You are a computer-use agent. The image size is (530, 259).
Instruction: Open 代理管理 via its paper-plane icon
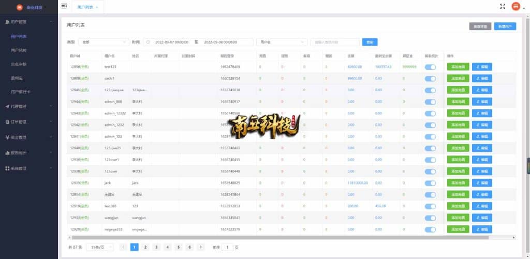[7, 106]
